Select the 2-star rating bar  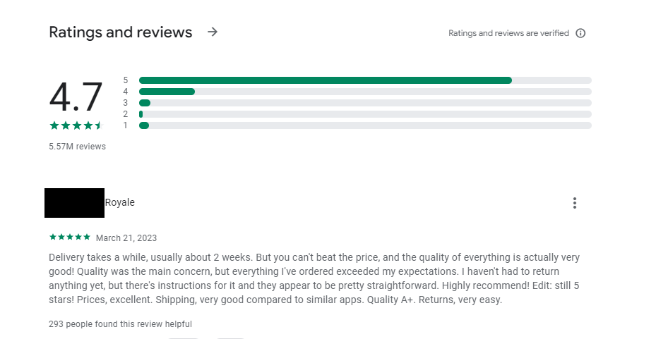click(x=365, y=114)
